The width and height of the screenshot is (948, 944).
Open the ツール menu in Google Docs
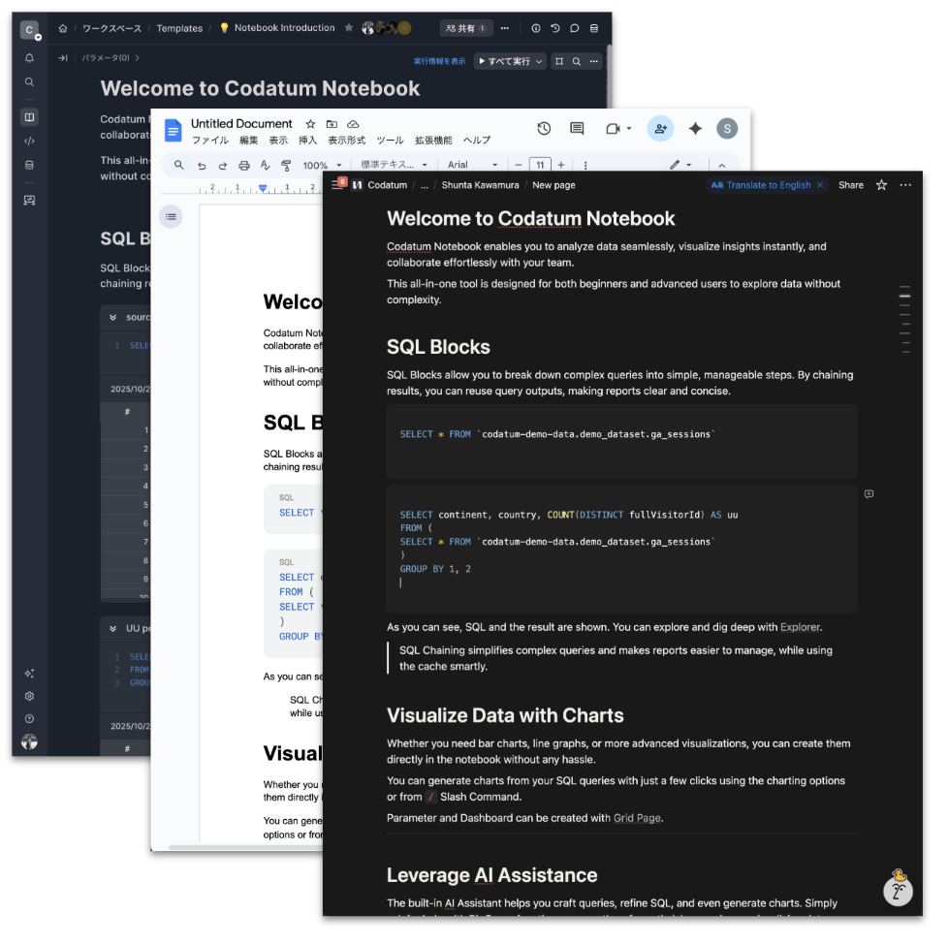391,141
